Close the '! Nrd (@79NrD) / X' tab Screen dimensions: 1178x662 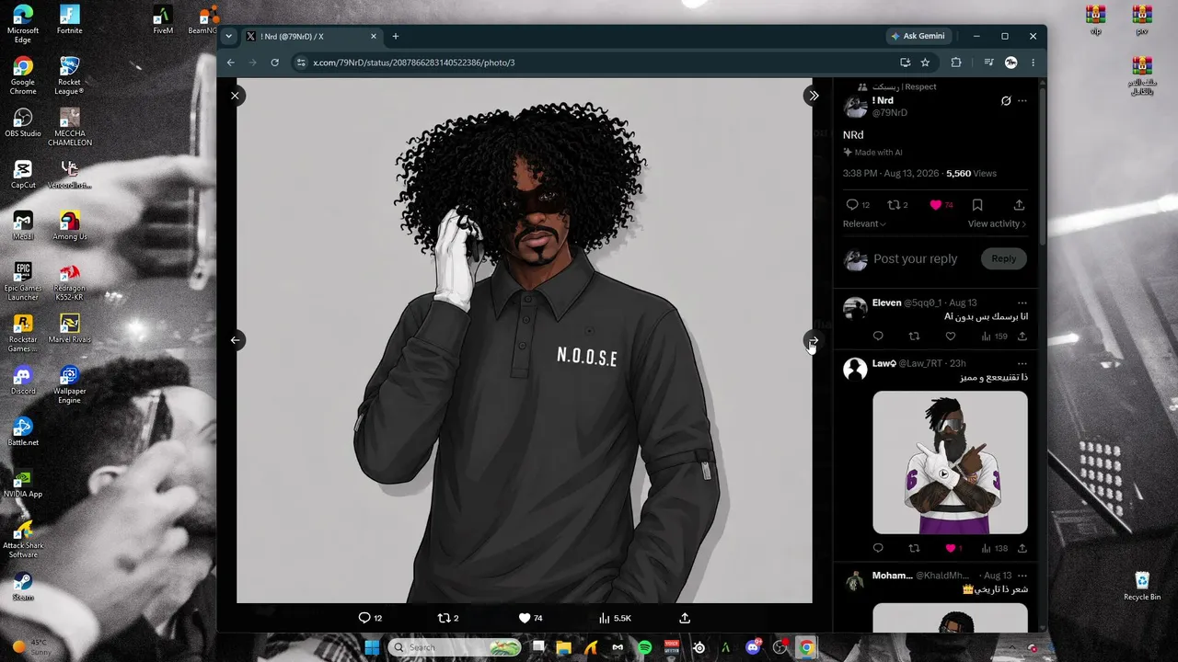[x=374, y=37]
